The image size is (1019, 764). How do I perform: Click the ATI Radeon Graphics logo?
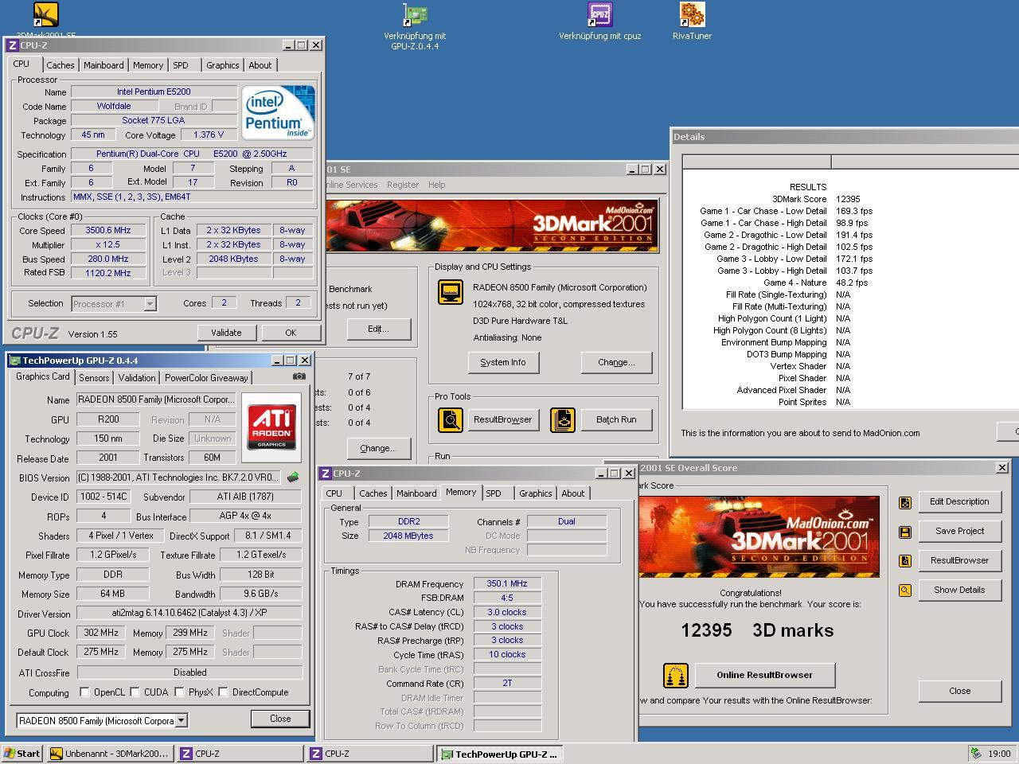point(271,427)
